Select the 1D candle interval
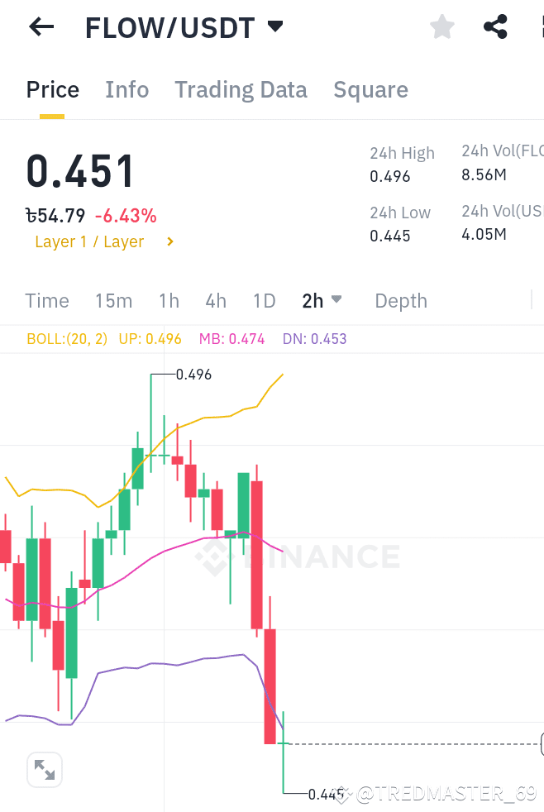 tap(264, 301)
